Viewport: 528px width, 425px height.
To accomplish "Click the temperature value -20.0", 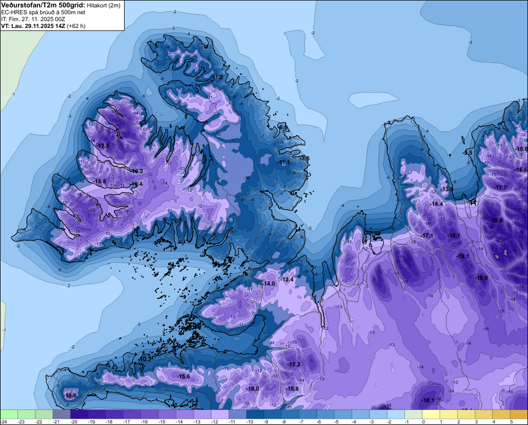I will coord(496,220).
